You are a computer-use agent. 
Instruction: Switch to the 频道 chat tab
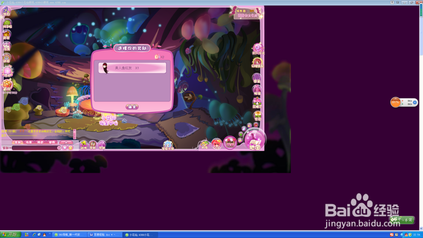coord(40,142)
